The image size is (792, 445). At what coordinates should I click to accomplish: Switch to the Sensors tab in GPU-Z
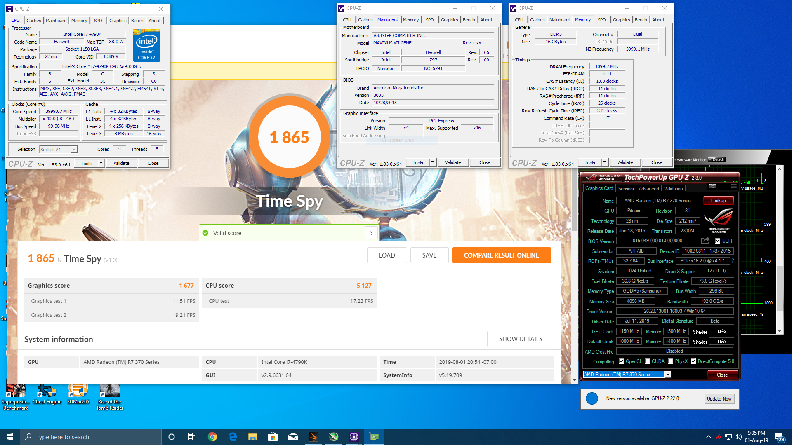click(x=626, y=189)
